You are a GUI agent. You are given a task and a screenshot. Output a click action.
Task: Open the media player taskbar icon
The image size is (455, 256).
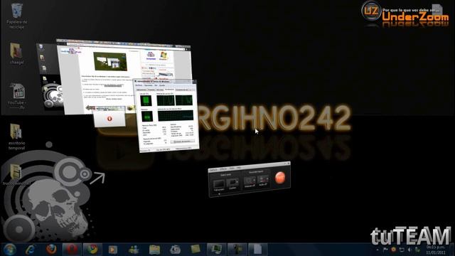[113, 250]
